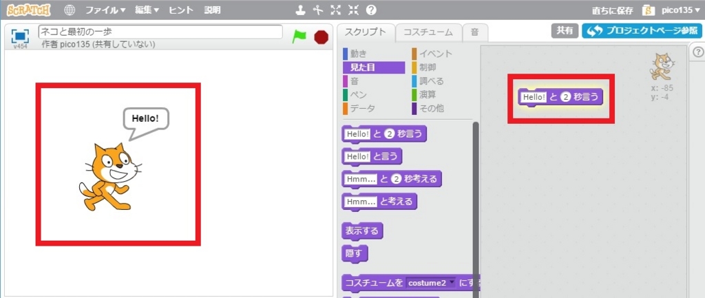The height and width of the screenshot is (298, 705).
Task: Click palette block Hello! と 2 秒言う
Action: [x=384, y=134]
